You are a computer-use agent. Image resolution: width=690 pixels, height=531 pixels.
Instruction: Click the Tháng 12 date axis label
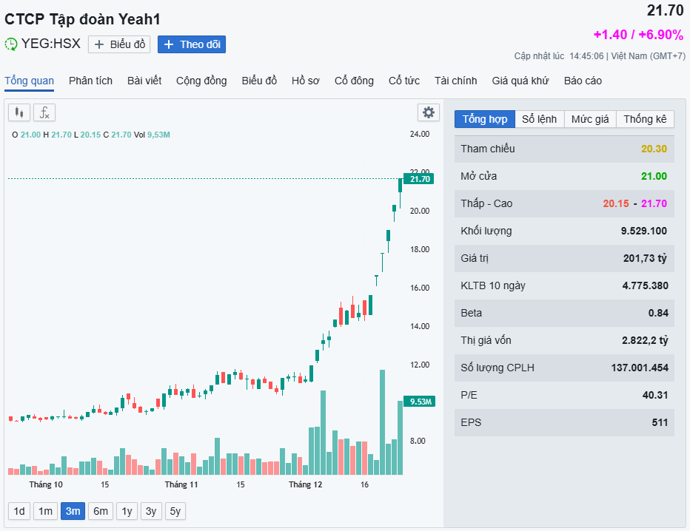tap(306, 485)
